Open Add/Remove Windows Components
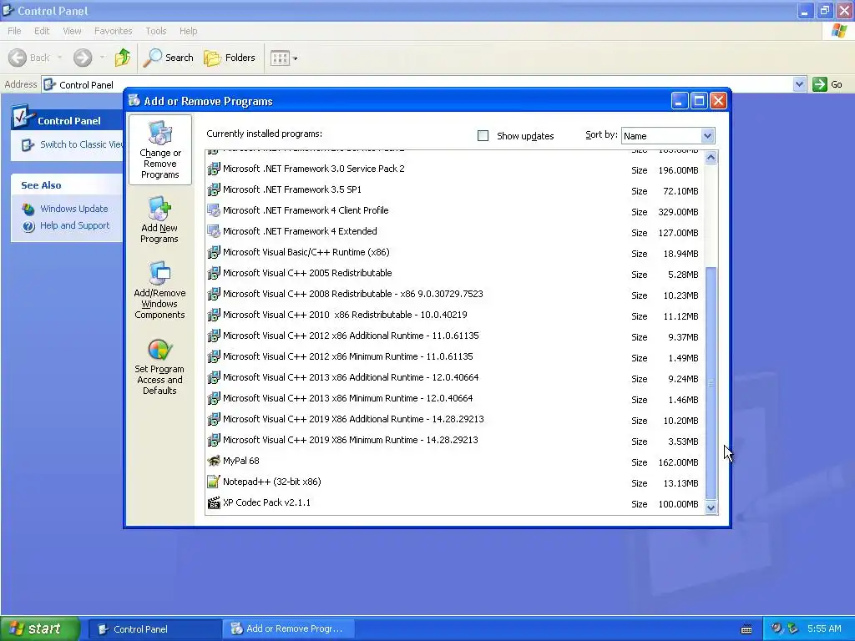 tap(159, 290)
